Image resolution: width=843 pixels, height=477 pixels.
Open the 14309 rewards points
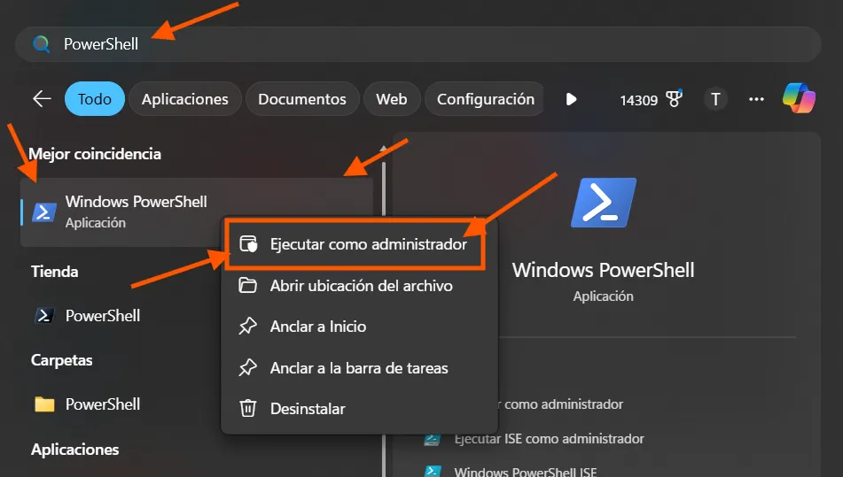(639, 100)
